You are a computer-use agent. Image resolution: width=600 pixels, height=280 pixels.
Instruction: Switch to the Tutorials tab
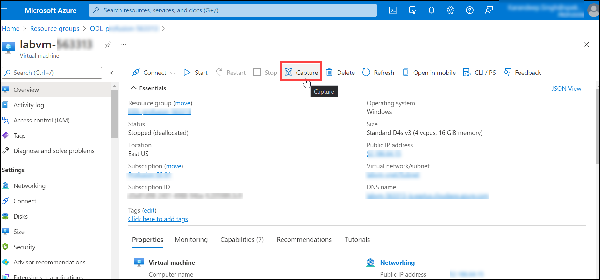[357, 240]
